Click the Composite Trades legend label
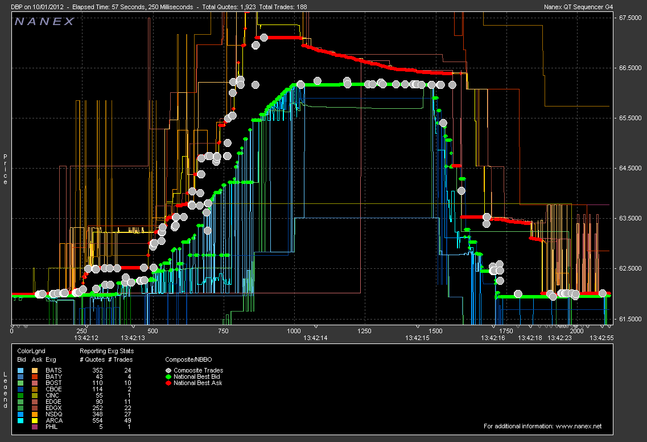The width and height of the screenshot is (647, 442). coord(199,371)
